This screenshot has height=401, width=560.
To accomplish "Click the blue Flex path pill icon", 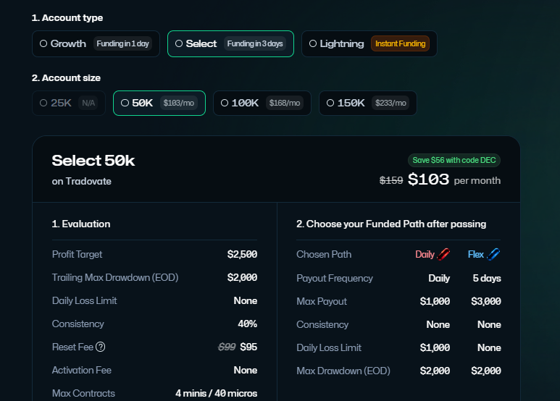I will click(x=493, y=254).
